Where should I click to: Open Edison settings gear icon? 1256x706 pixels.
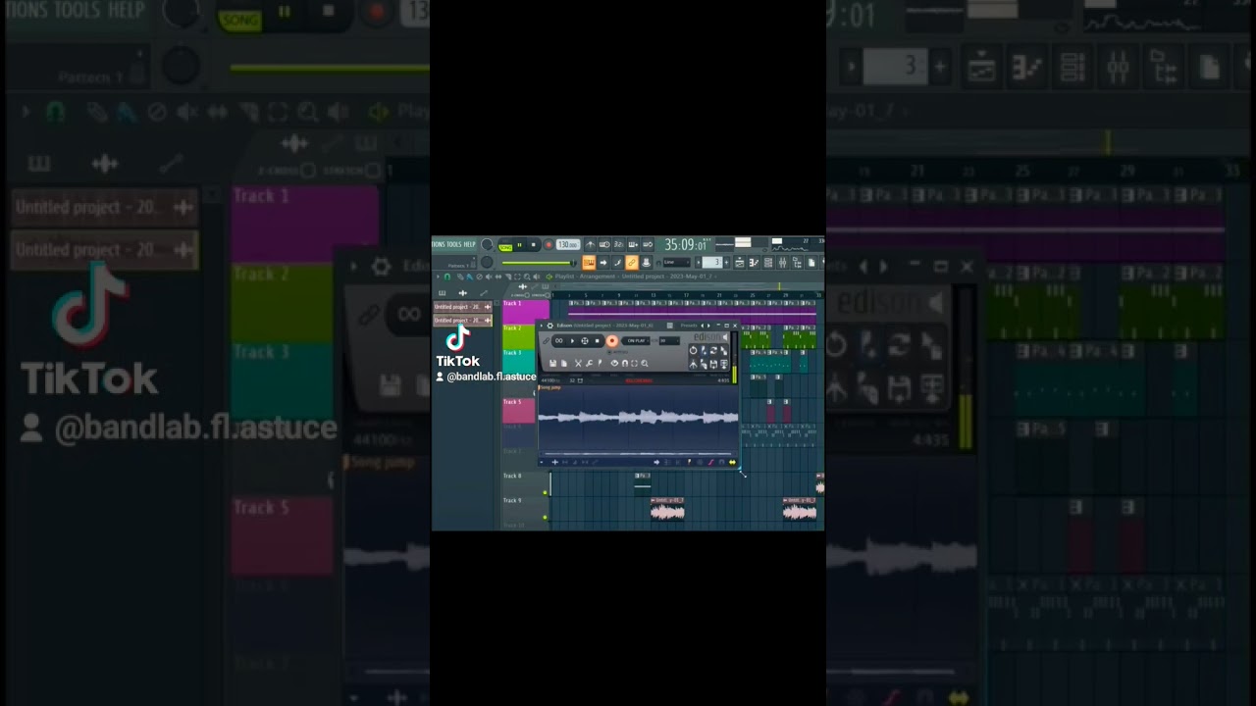click(x=550, y=326)
